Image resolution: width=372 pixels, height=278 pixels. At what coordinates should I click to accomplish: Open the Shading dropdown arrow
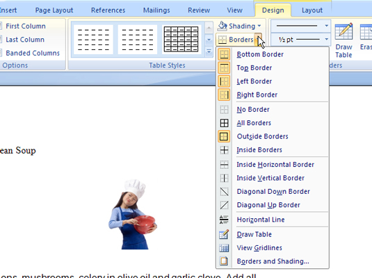[x=259, y=26]
